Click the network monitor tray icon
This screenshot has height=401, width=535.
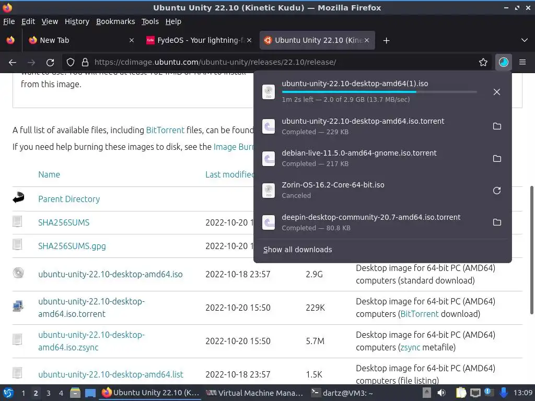pyautogui.click(x=475, y=393)
